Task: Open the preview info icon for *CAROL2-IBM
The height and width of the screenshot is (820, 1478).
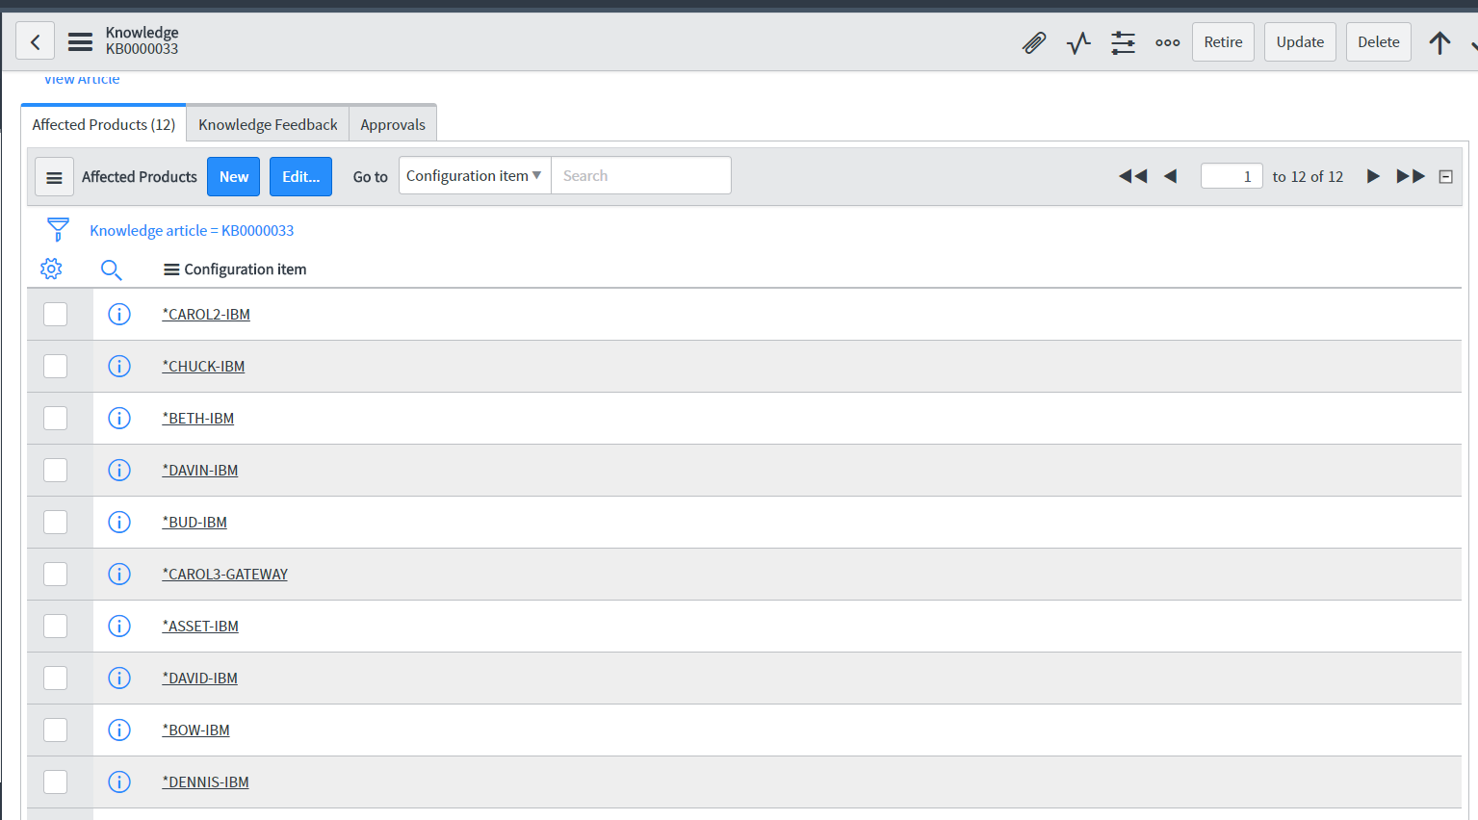Action: [x=118, y=314]
